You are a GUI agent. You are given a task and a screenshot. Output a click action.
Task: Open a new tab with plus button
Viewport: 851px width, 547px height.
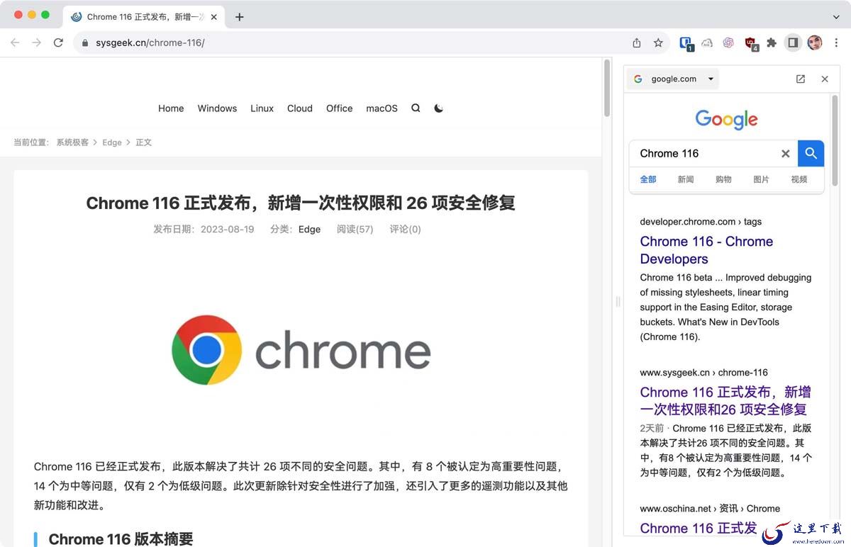click(239, 17)
